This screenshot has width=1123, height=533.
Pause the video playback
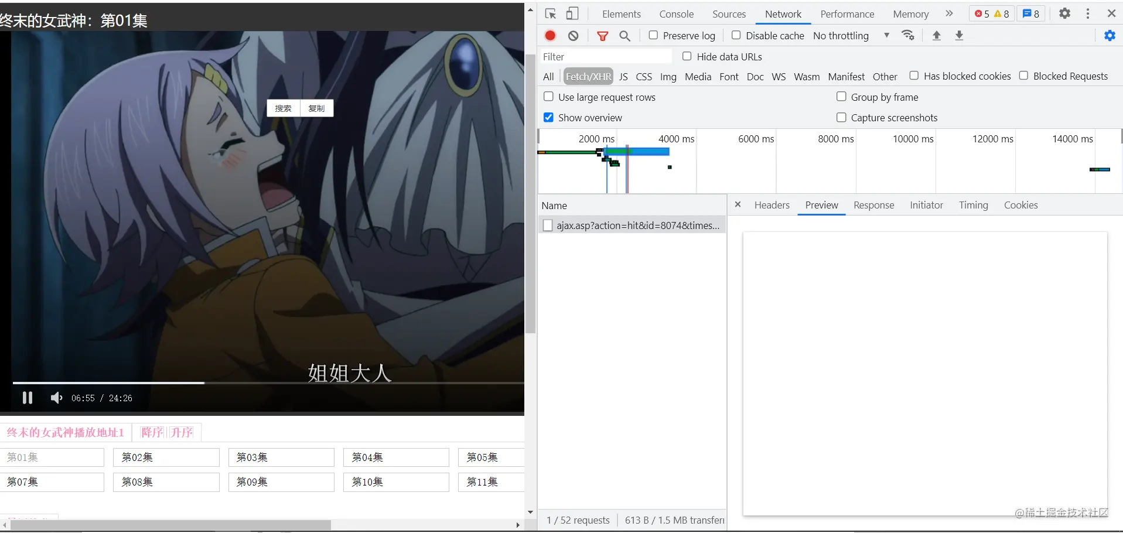[28, 398]
